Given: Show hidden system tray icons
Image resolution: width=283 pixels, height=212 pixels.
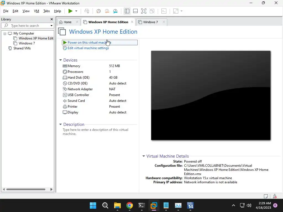Looking at the screenshot, I should pos(233,205).
